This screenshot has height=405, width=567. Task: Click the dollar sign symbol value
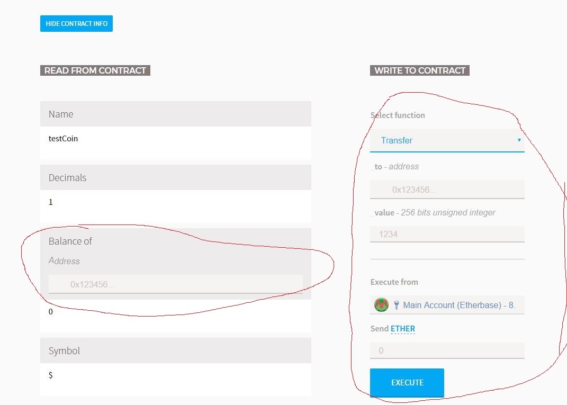coord(51,375)
